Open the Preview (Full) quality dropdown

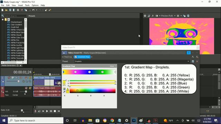click(x=168, y=16)
